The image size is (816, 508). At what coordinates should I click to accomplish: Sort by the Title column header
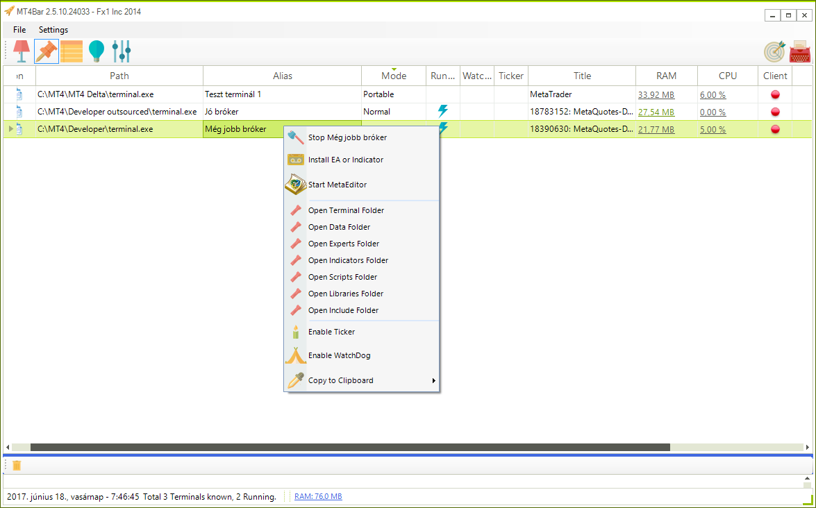[582, 76]
